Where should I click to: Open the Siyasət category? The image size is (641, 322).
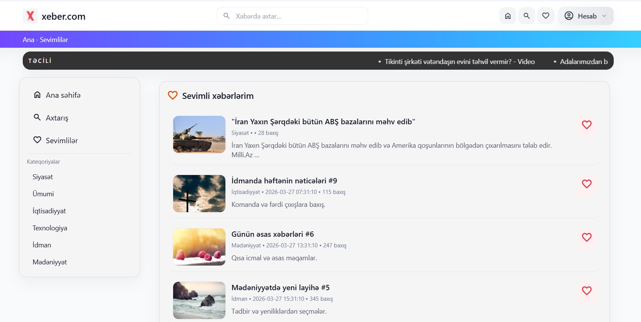tap(42, 177)
